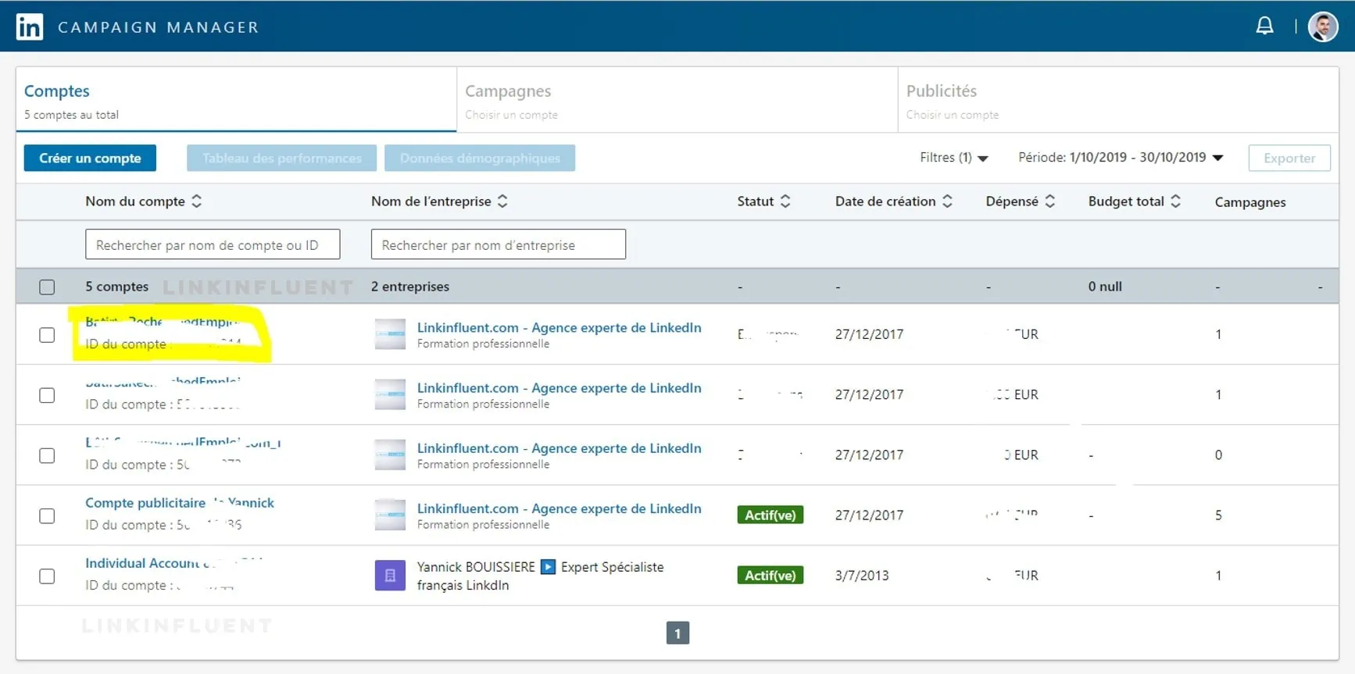Switch to the Campagnes tab

[677, 100]
